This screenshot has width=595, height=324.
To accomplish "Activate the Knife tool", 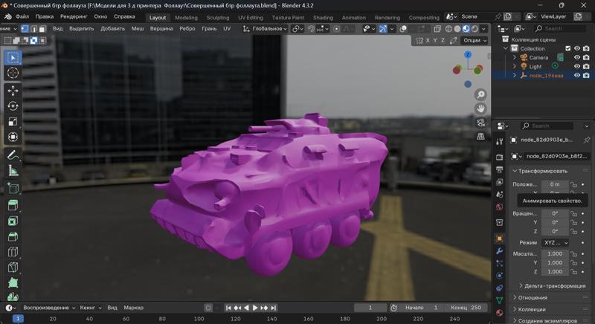I will tap(13, 268).
